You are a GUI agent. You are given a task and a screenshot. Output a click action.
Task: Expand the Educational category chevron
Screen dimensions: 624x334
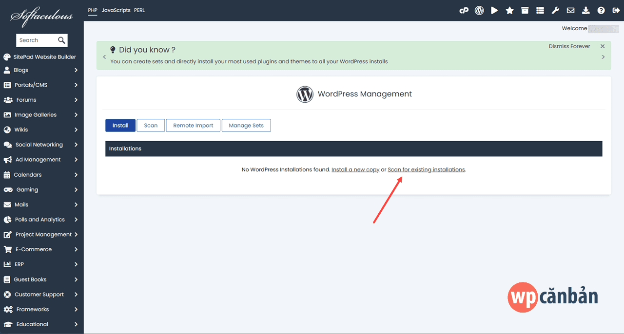(x=76, y=324)
